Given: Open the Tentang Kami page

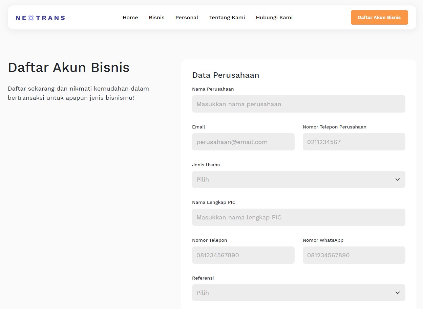Looking at the screenshot, I should pyautogui.click(x=227, y=18).
